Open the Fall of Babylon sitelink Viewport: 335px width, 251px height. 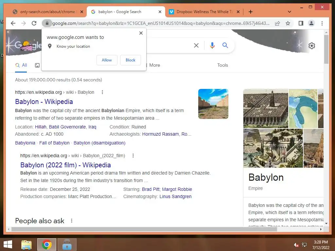54,143
